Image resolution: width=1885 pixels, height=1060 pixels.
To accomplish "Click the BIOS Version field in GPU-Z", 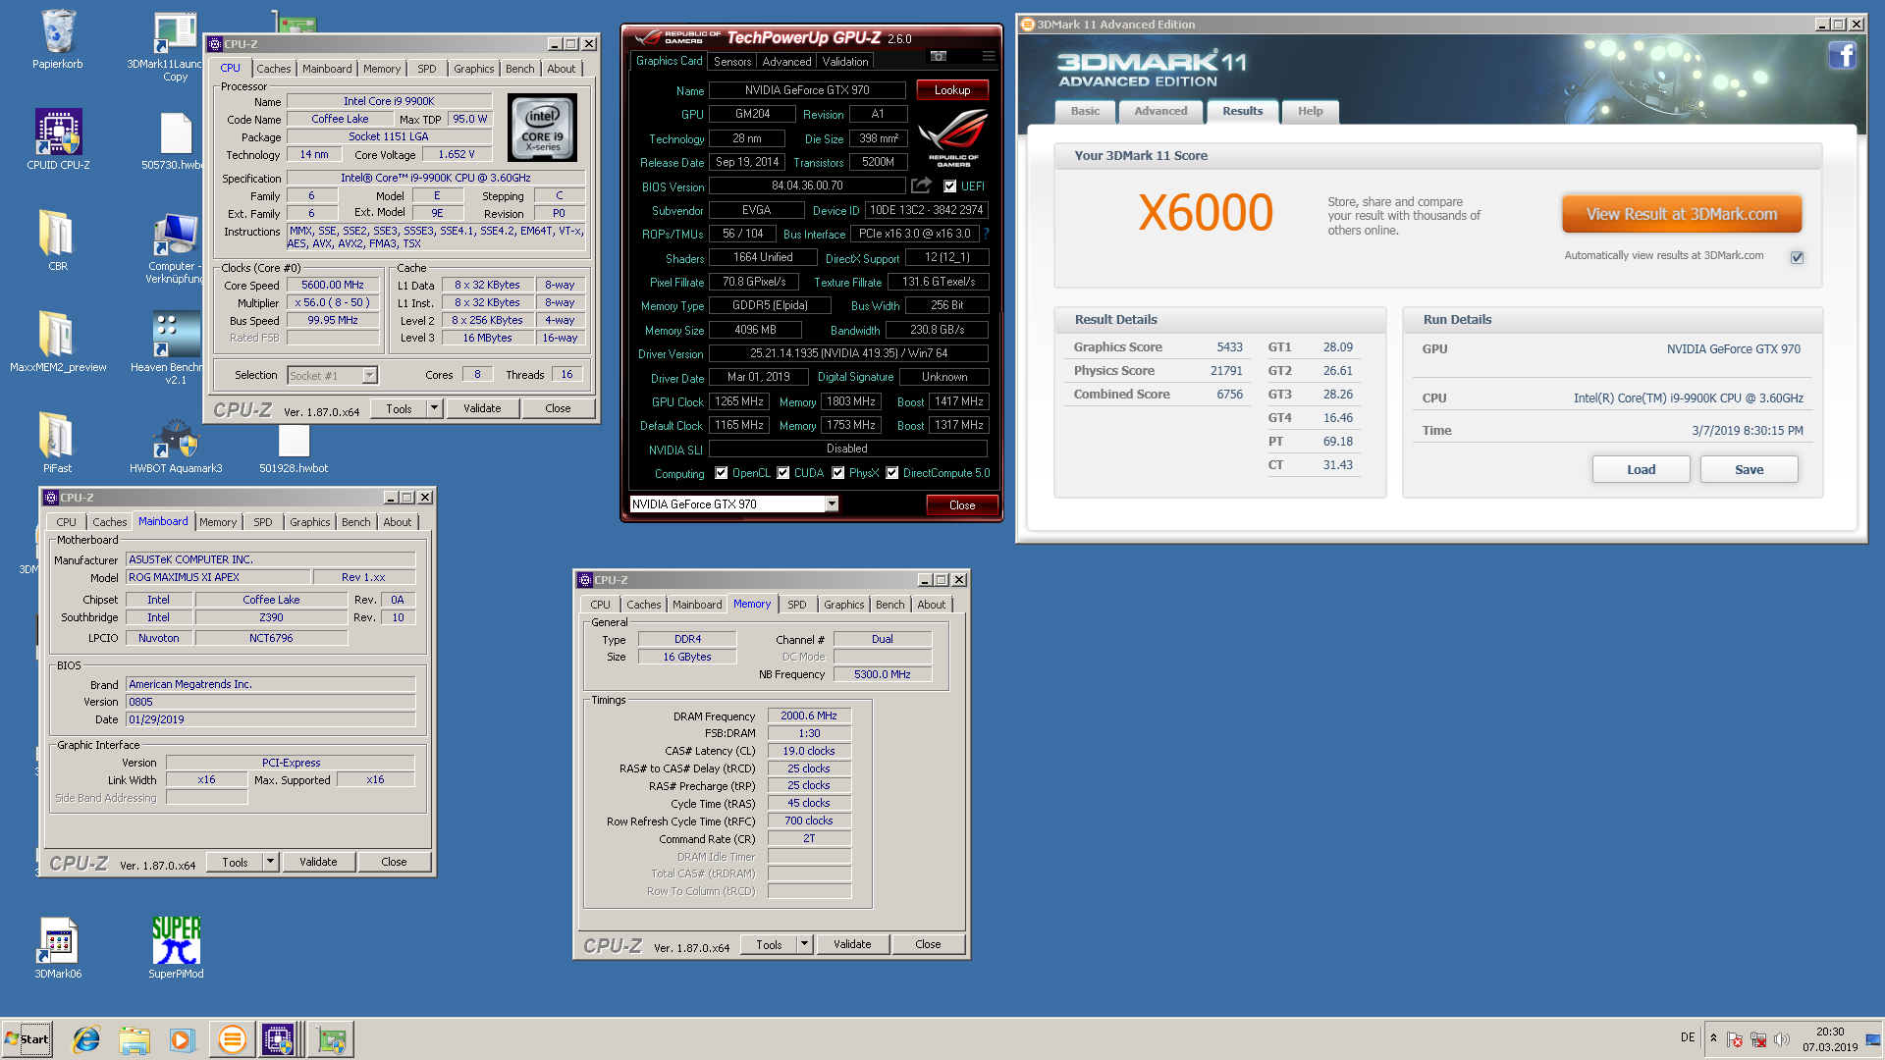I will [x=807, y=185].
